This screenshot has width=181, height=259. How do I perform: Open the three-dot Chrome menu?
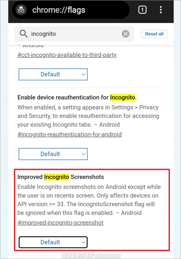point(161,10)
